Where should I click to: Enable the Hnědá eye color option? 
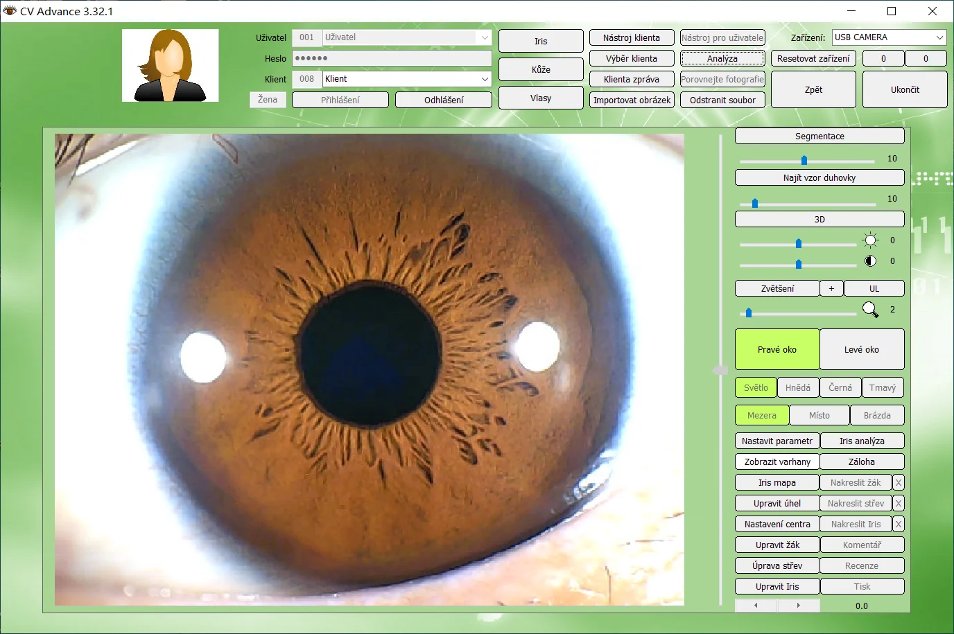[x=798, y=387]
